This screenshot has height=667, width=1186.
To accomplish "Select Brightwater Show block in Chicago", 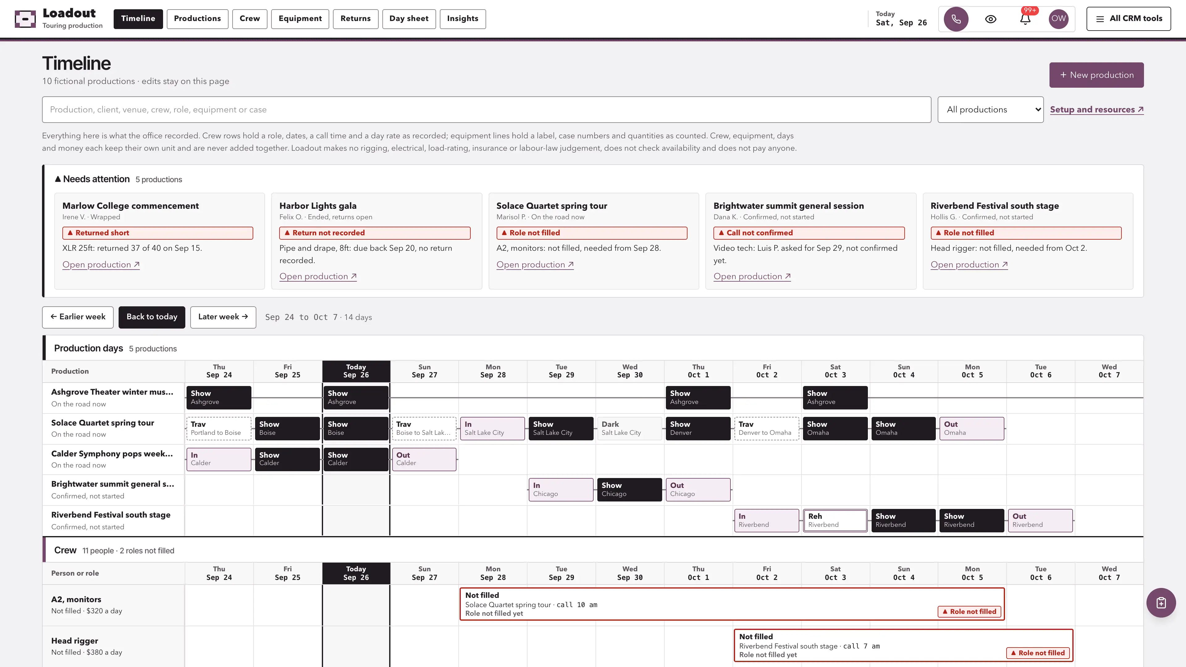I will pyautogui.click(x=629, y=490).
